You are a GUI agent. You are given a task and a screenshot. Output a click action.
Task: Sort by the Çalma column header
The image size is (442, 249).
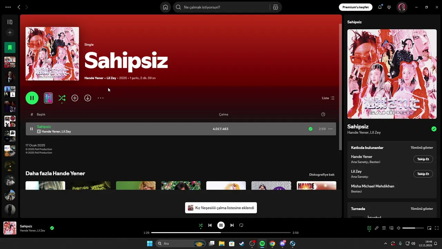[223, 114]
